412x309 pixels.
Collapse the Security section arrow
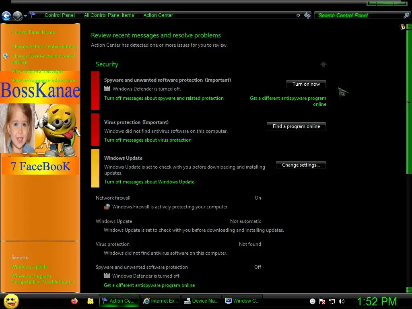pos(323,64)
